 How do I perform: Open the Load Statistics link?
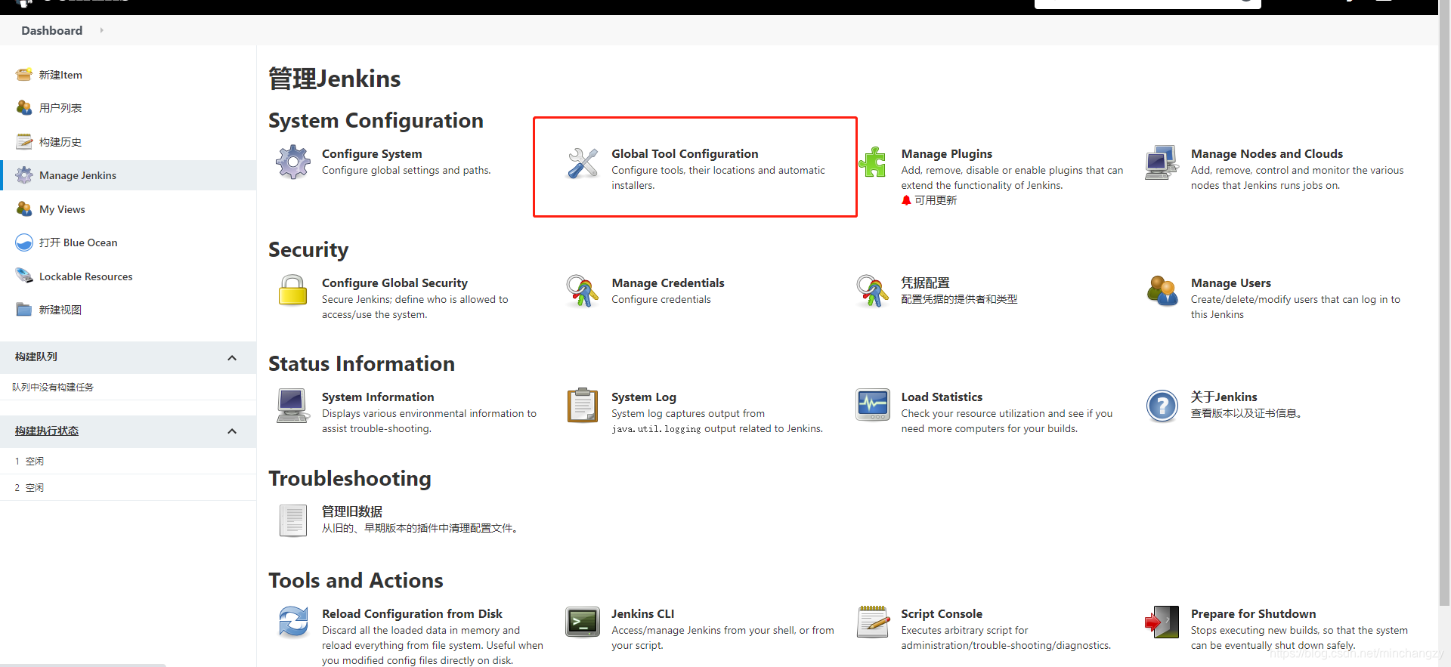pyautogui.click(x=942, y=397)
